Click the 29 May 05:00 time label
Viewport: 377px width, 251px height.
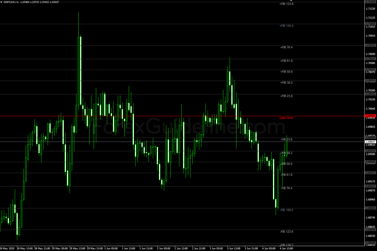(60, 249)
